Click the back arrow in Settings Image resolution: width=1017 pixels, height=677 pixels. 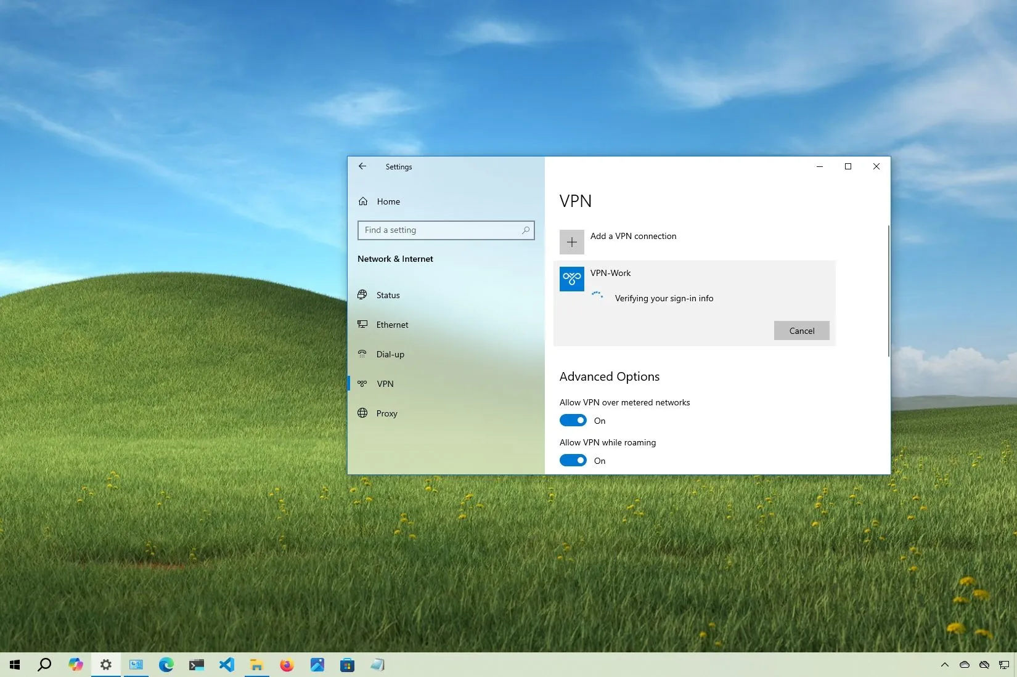[x=362, y=166]
